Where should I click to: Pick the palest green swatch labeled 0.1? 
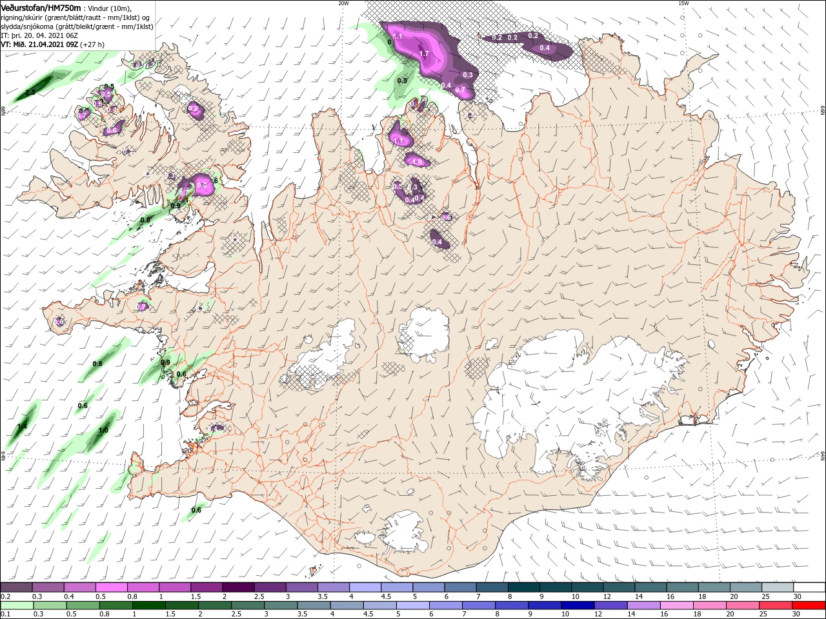click(16, 606)
